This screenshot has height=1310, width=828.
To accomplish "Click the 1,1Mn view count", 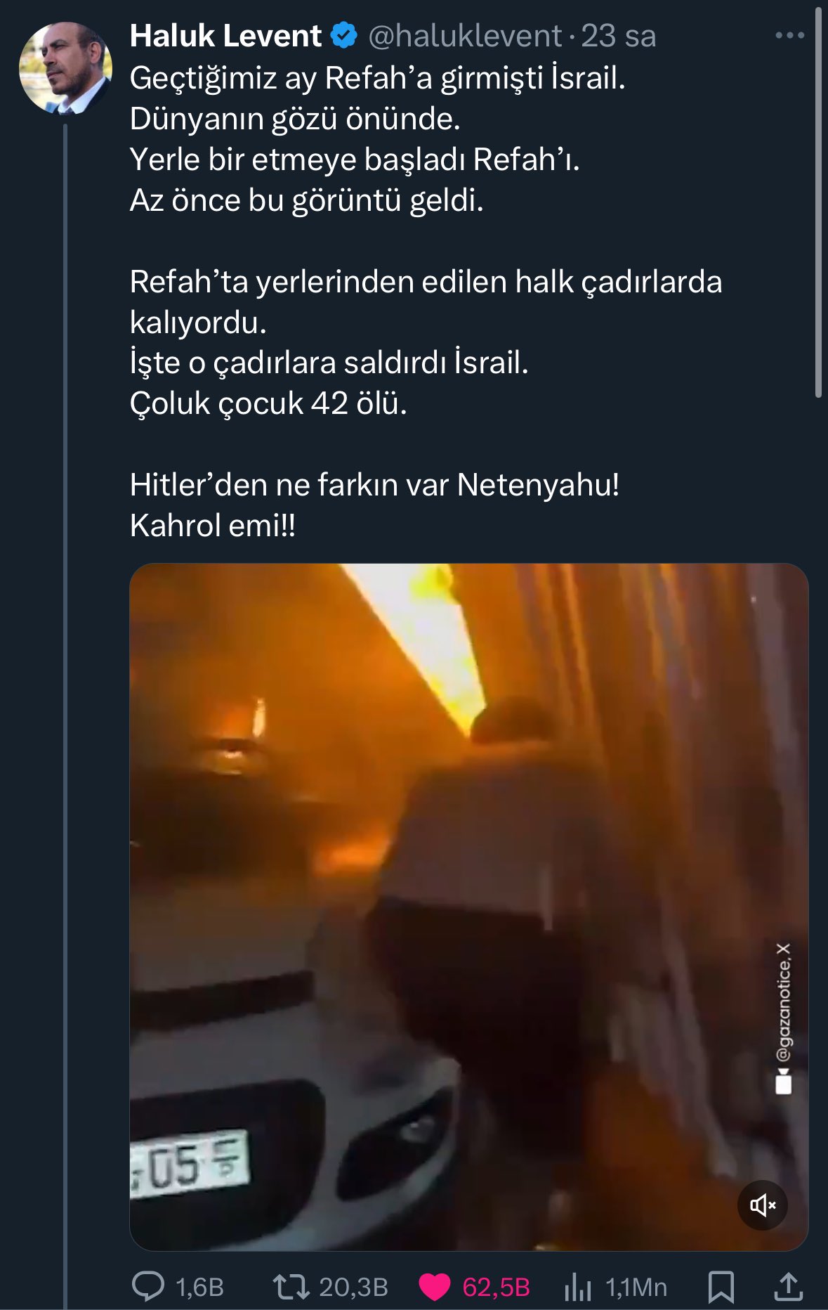I will click(636, 1288).
